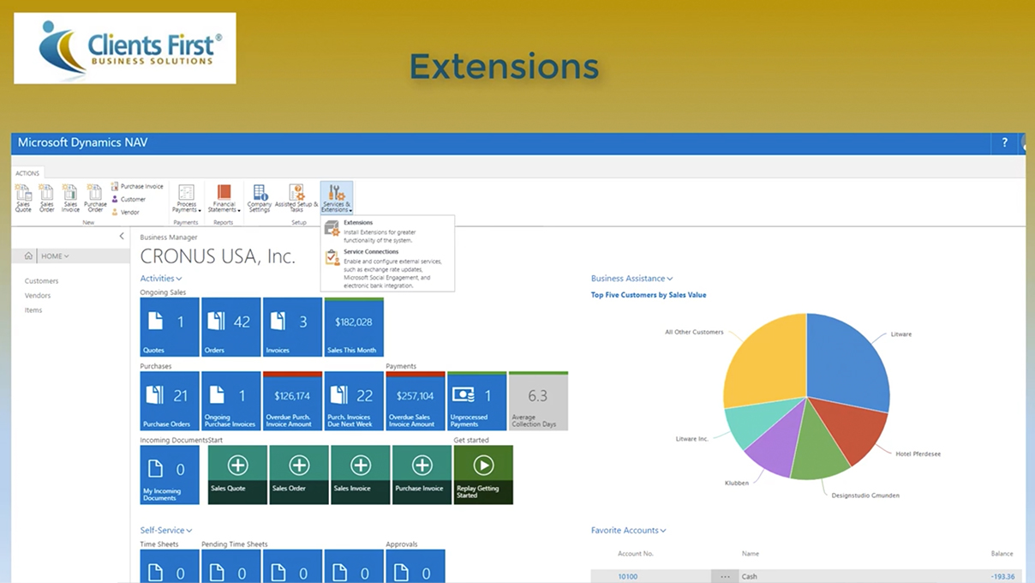Open the Unprocessed Payments tile
This screenshot has width=1035, height=583.
click(x=476, y=400)
